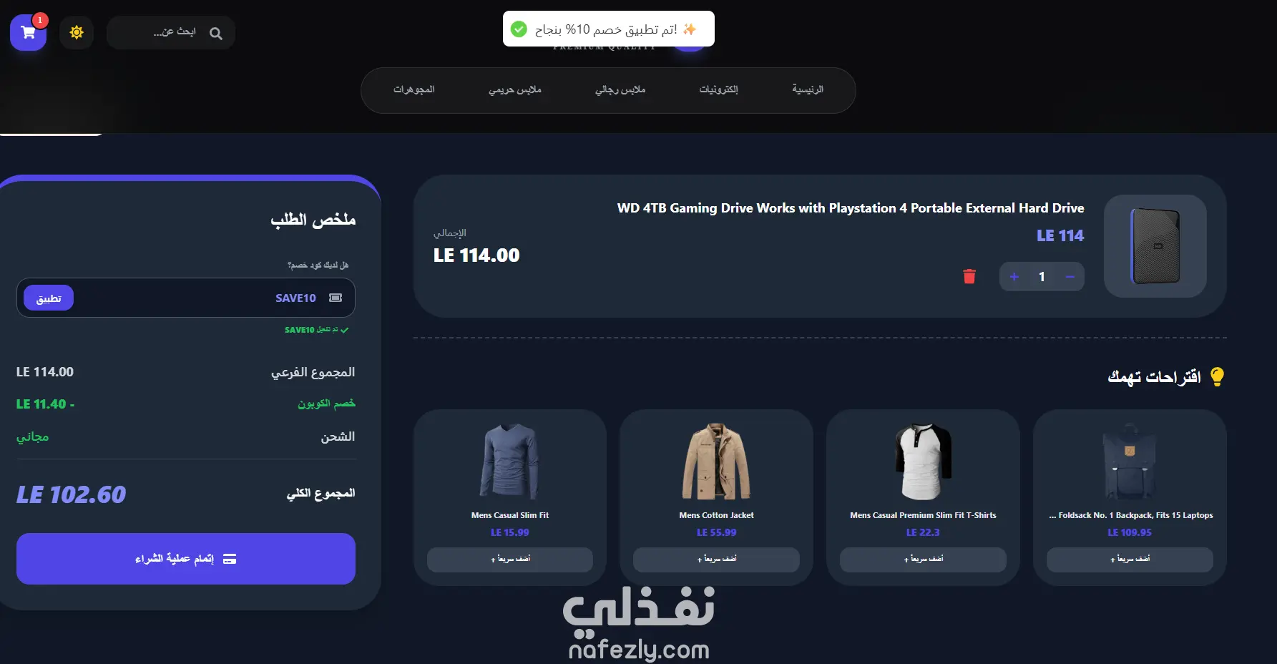The image size is (1277, 664).
Task: Open the المجوهرات category
Action: coord(414,89)
